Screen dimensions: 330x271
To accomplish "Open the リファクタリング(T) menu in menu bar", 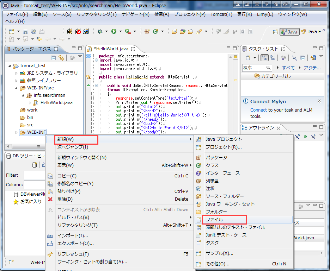I will tap(97, 14).
